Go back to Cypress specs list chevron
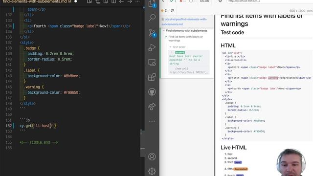 point(163,1)
